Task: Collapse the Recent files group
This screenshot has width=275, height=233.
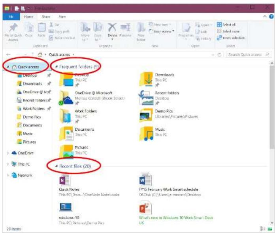Action: pyautogui.click(x=56, y=166)
